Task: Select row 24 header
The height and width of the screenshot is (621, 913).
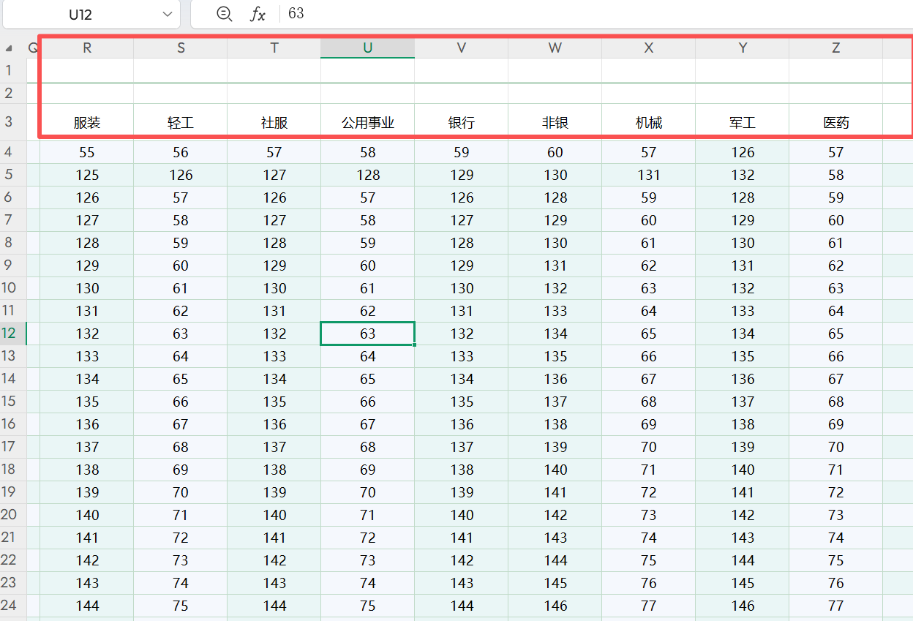Action: tap(10, 606)
